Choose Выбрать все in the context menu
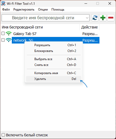Viewport: 116px width, 139px height. click(x=54, y=59)
